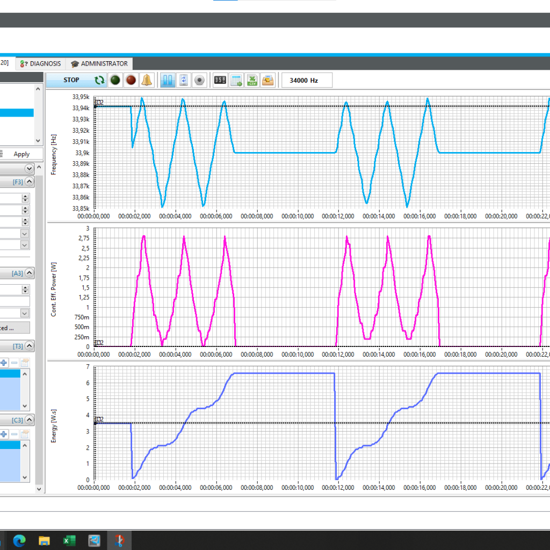550x550 pixels.
Task: Click the minus remove icon in [T3]
Action: coord(15,363)
